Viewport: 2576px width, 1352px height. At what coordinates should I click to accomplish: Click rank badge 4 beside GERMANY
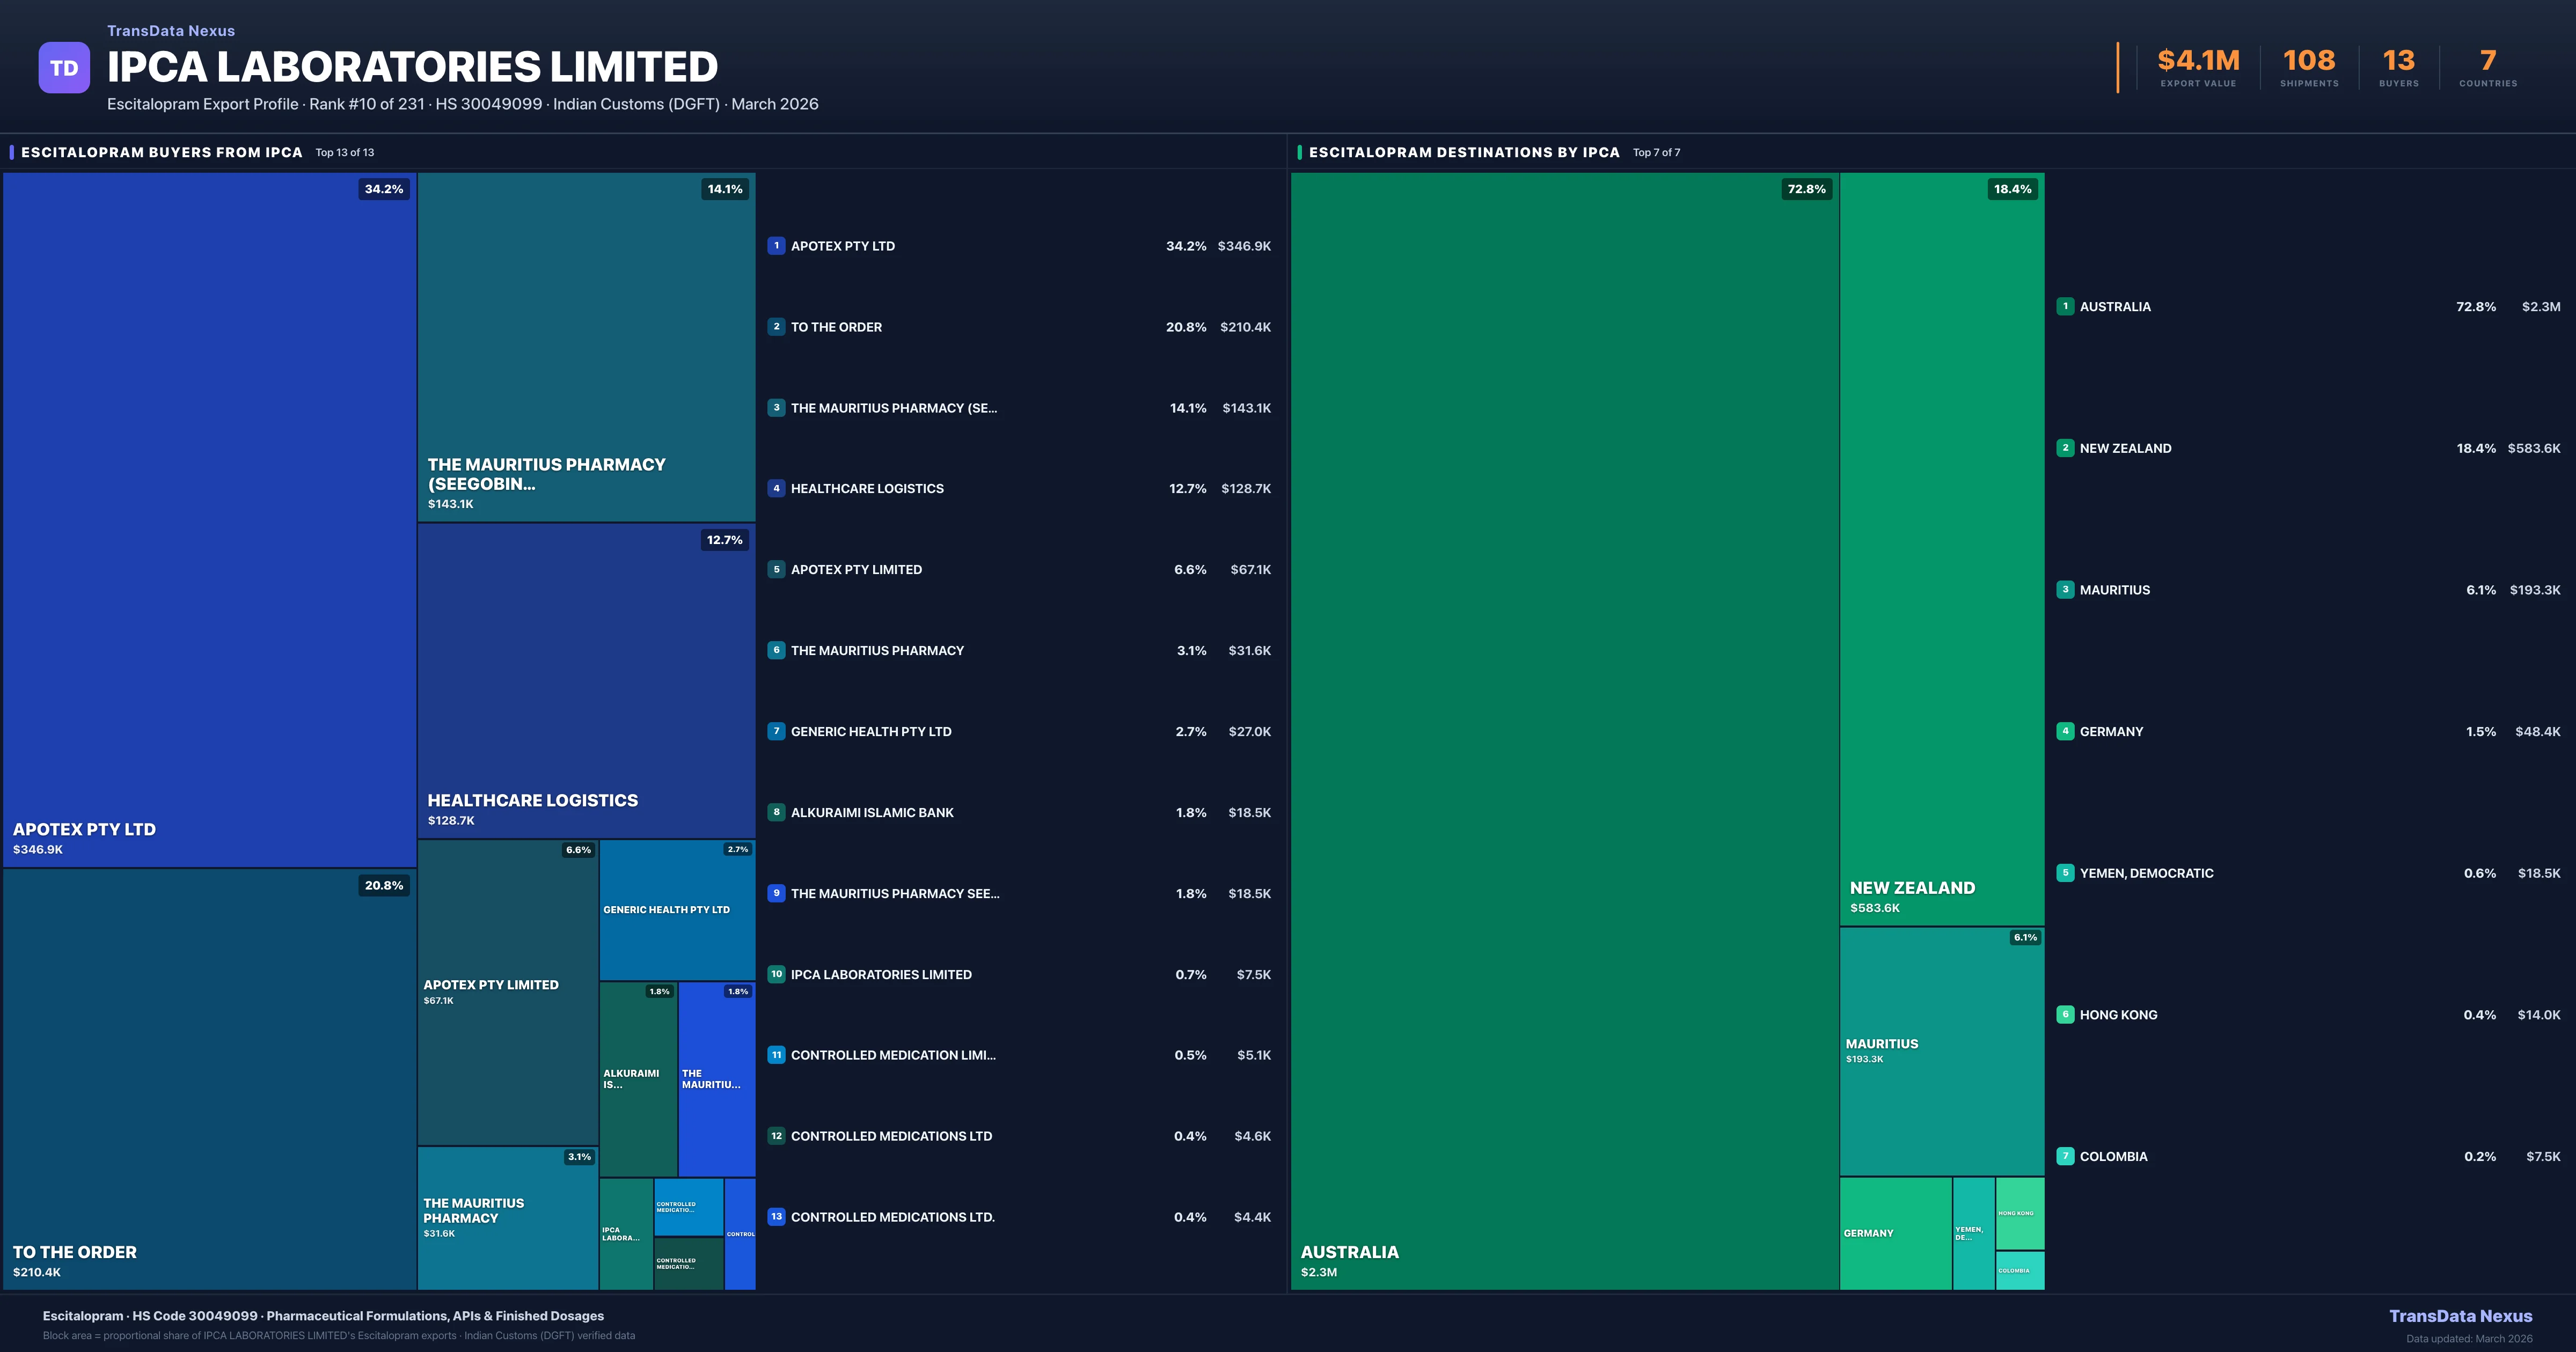click(x=2065, y=731)
